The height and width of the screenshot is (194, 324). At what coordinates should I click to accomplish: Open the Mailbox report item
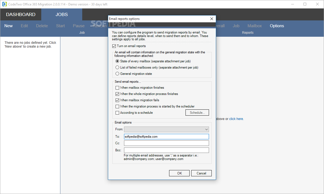(x=255, y=26)
